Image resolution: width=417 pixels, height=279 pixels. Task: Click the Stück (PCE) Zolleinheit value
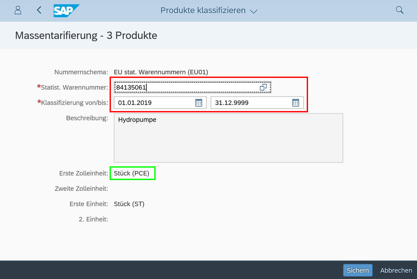click(x=132, y=173)
